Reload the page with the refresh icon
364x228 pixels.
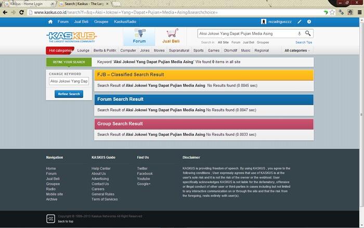(22, 12)
